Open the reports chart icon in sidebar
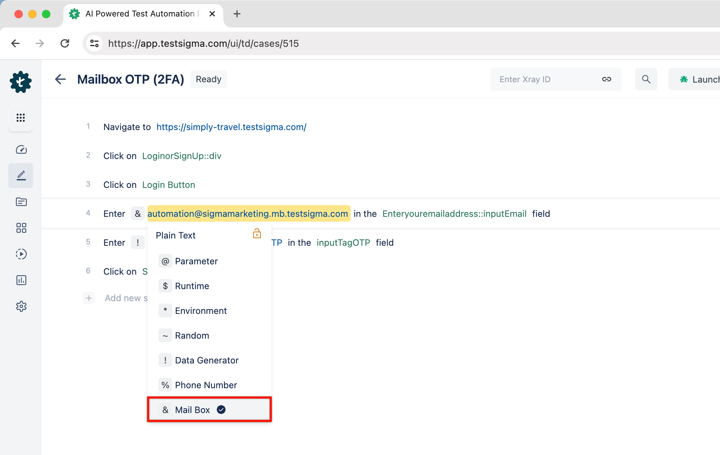This screenshot has height=455, width=720. coord(21,280)
